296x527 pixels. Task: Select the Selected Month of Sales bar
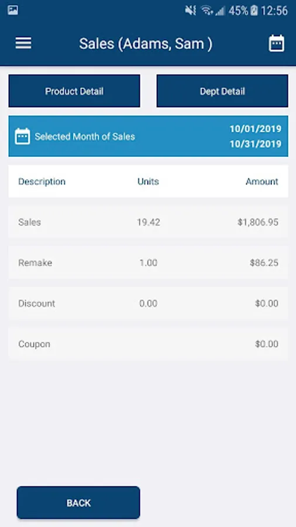pyautogui.click(x=148, y=136)
